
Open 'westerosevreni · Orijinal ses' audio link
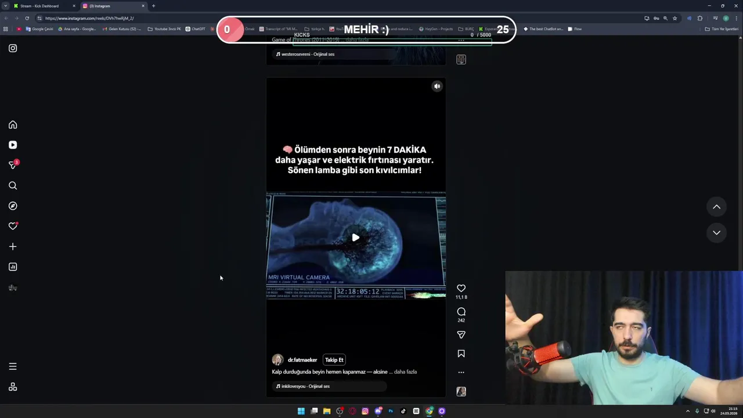[305, 54]
